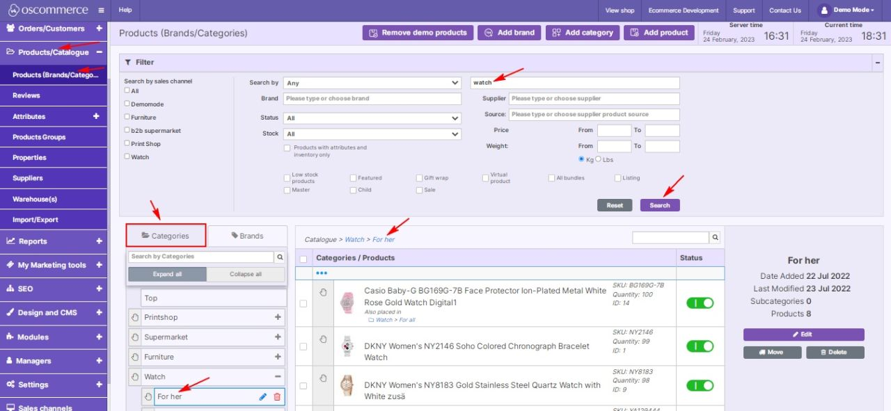
Task: Open the Casio Baby-G product thumbnail
Action: [x=347, y=303]
